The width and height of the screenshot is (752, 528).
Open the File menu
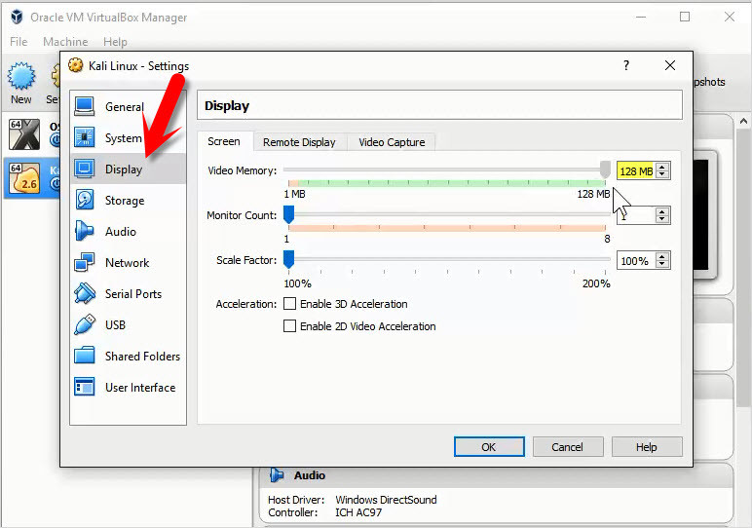click(19, 42)
